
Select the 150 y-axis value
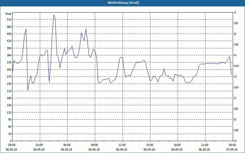9,105
